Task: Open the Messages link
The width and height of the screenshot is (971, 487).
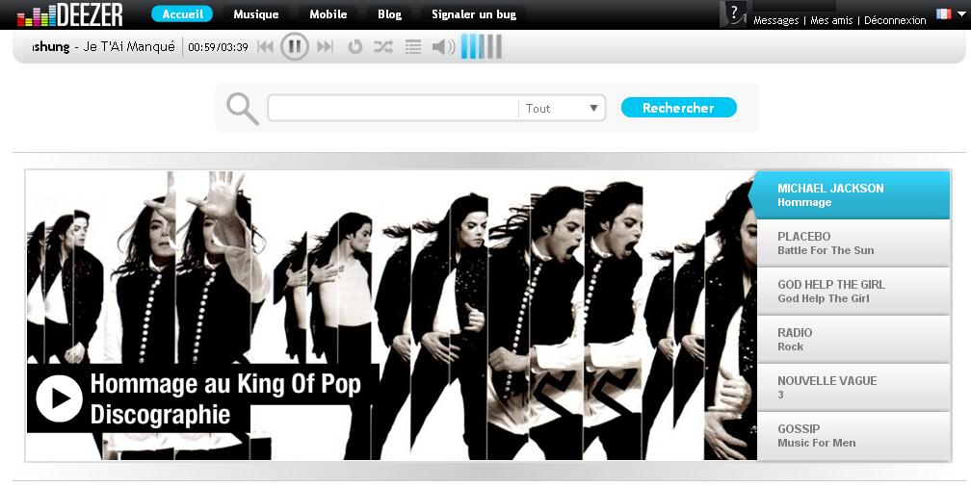Action: click(x=776, y=20)
